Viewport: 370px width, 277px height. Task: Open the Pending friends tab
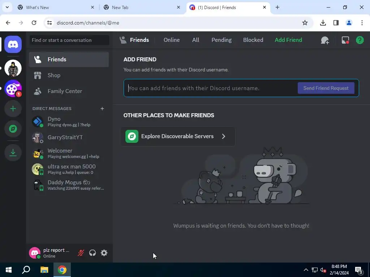[x=221, y=40]
